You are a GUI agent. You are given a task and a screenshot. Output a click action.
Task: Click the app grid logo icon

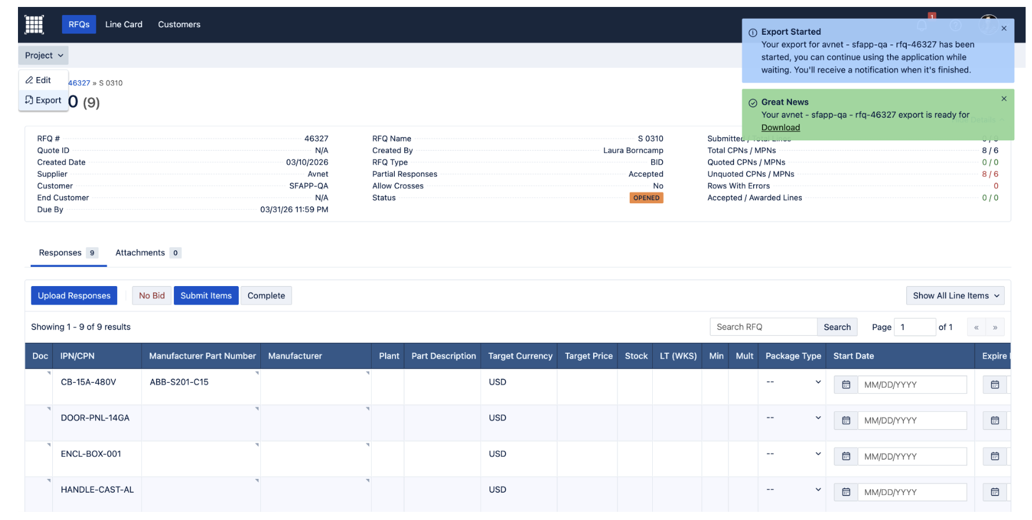tap(34, 24)
